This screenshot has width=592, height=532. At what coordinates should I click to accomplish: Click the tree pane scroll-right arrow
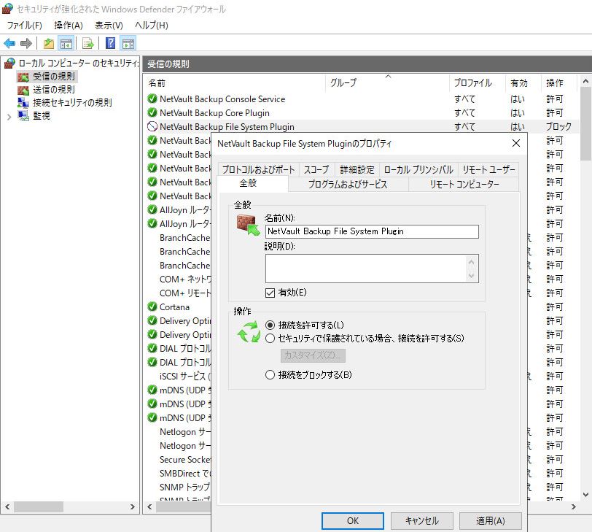click(132, 506)
